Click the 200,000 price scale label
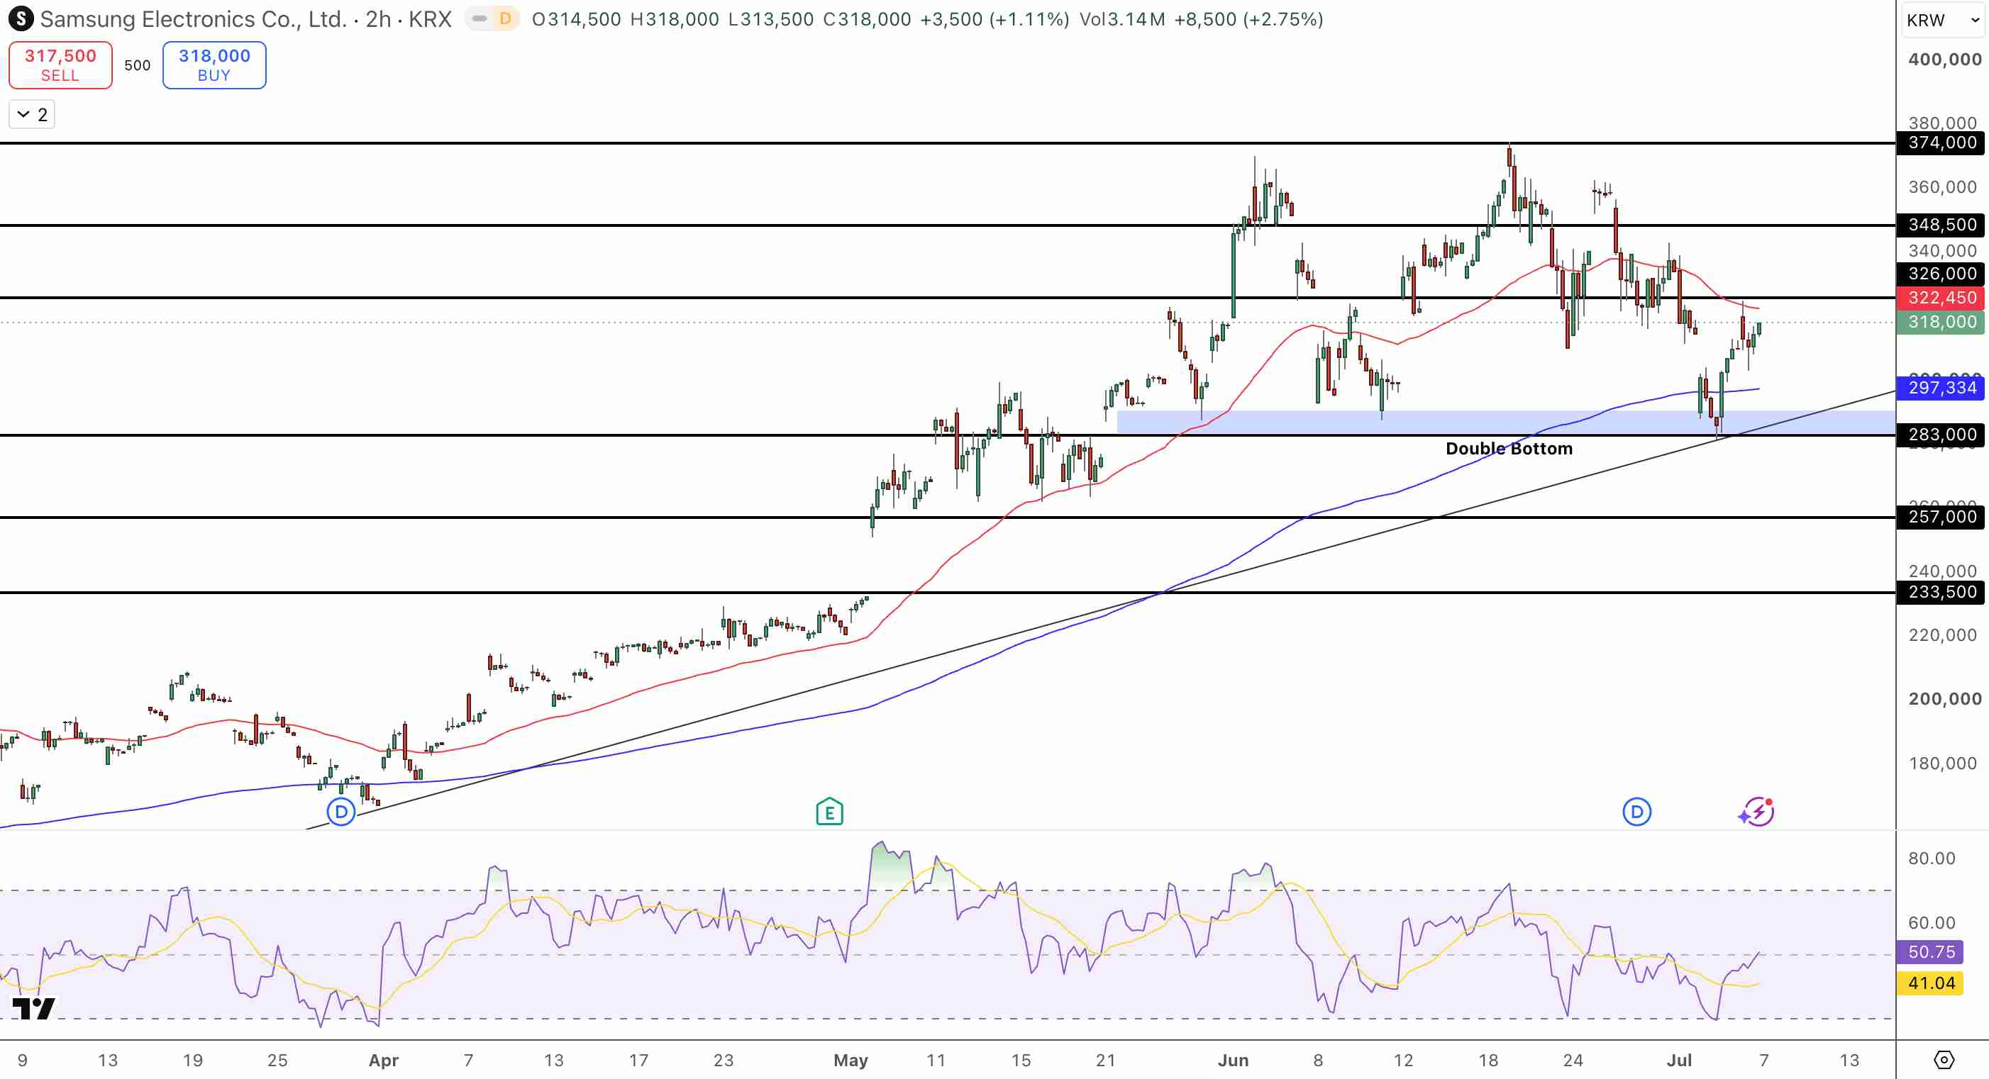 (1945, 698)
